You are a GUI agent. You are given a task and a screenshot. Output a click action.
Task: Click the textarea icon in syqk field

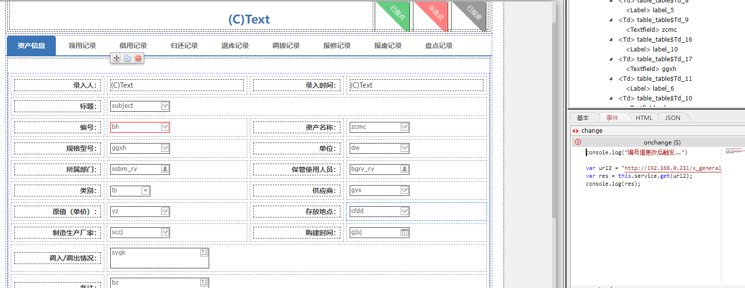click(x=204, y=252)
